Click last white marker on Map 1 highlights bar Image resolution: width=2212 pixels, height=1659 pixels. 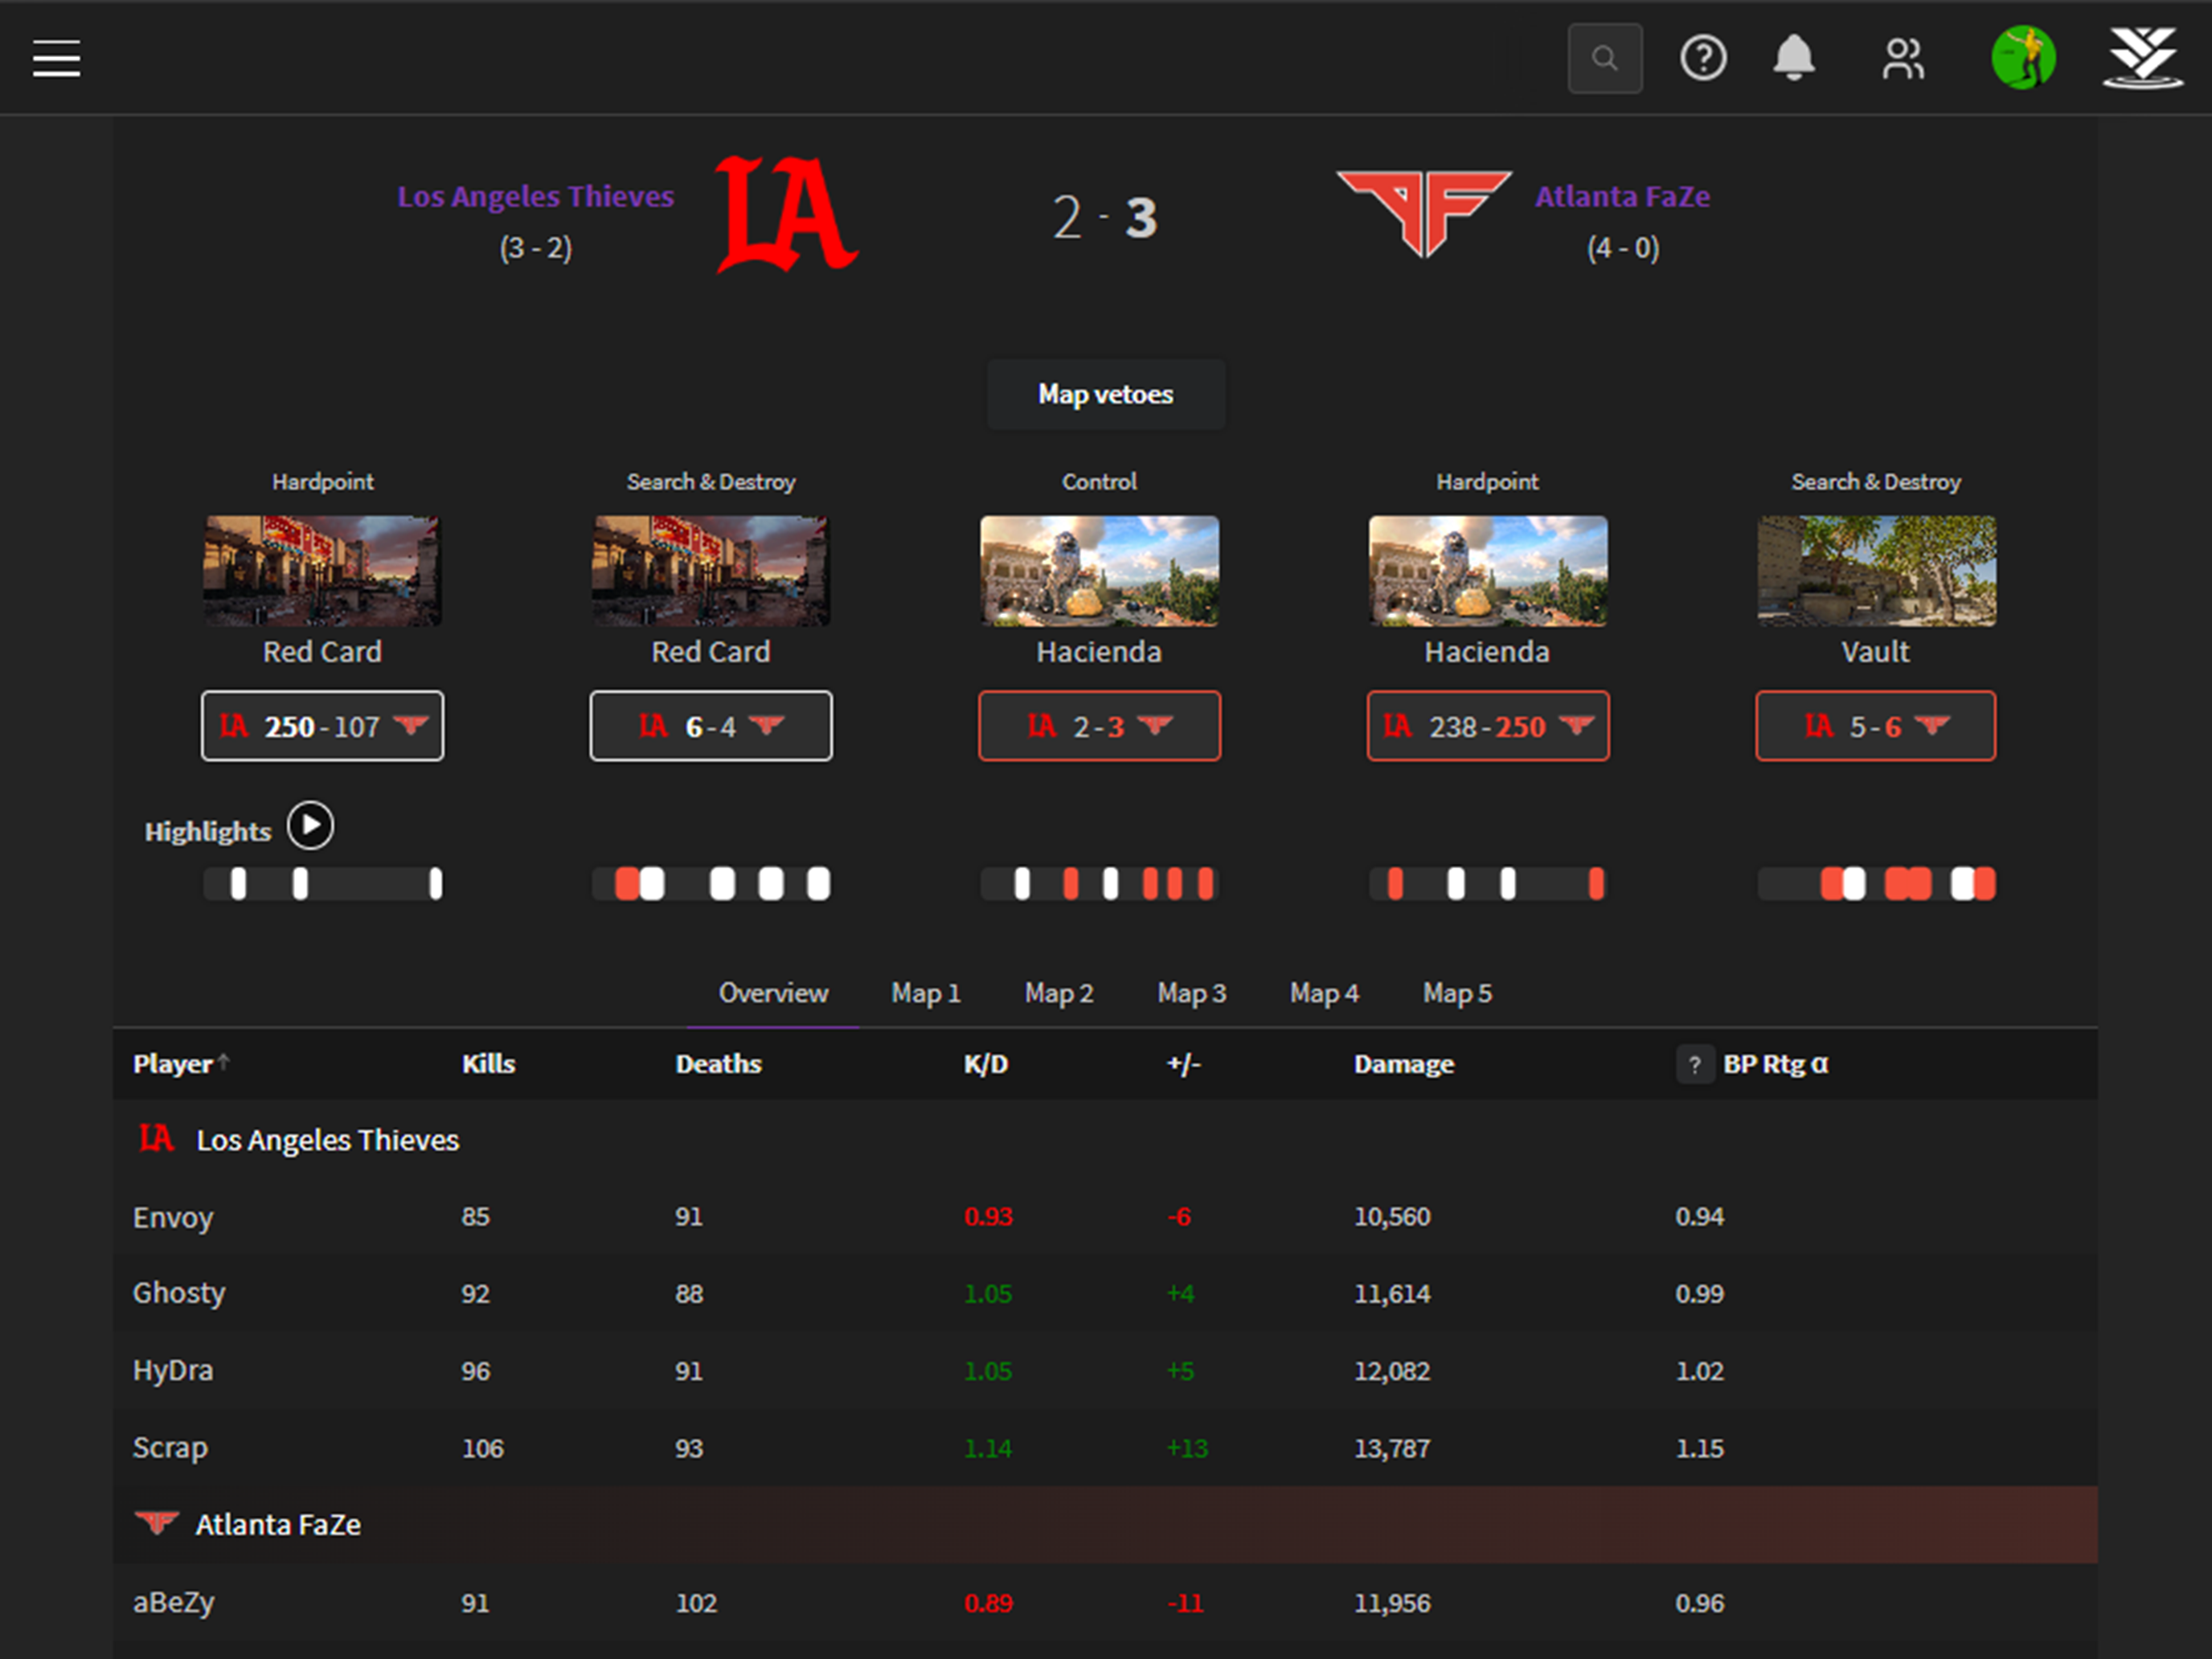435,884
